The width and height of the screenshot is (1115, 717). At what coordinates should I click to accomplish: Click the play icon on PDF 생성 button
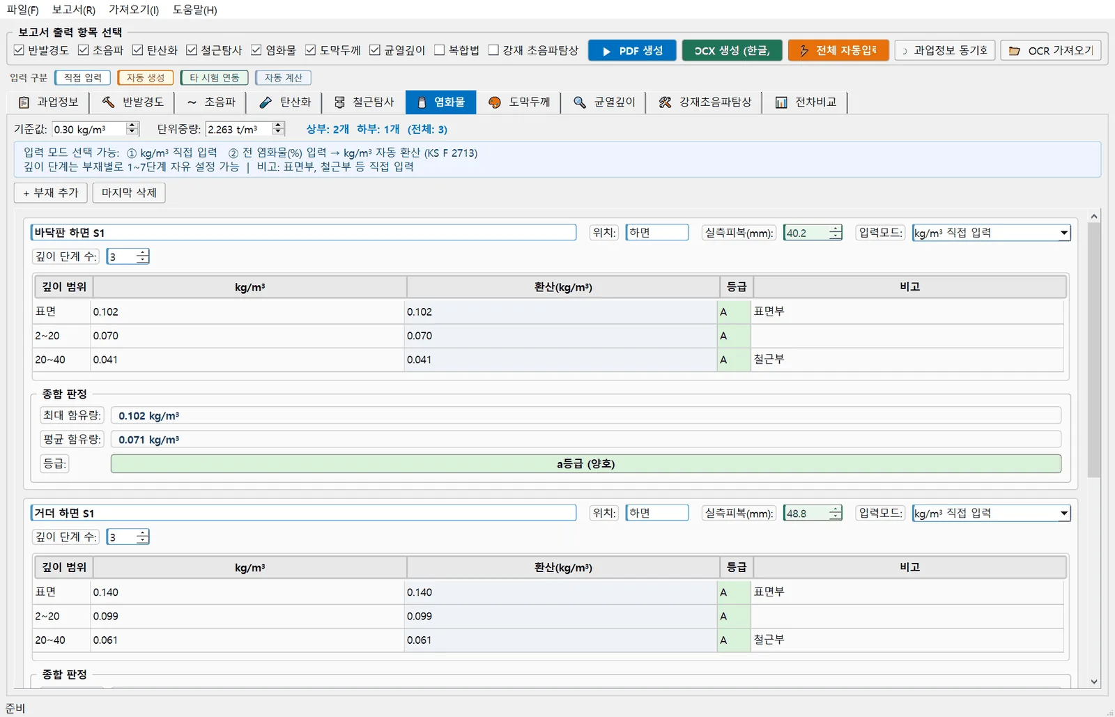tap(606, 51)
